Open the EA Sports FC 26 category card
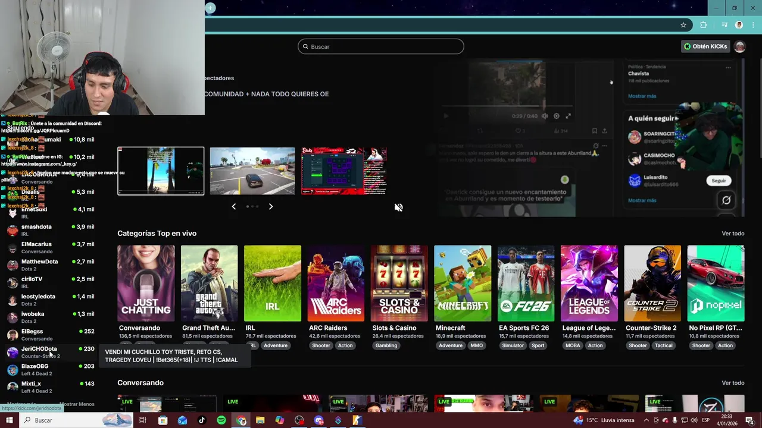The image size is (762, 428). 526,284
